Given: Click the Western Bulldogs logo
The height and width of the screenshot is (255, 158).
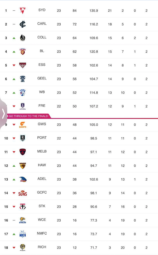Looking at the screenshot, I should (22, 92).
